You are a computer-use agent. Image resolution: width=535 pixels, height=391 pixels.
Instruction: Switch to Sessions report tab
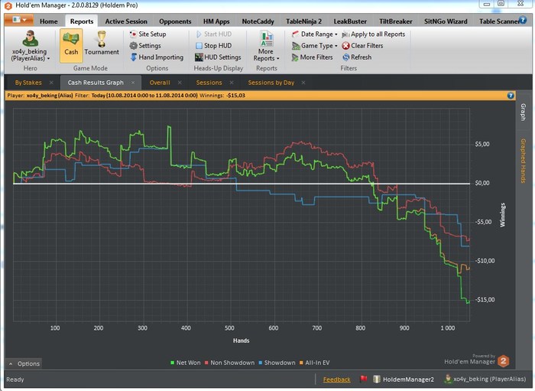tap(209, 83)
